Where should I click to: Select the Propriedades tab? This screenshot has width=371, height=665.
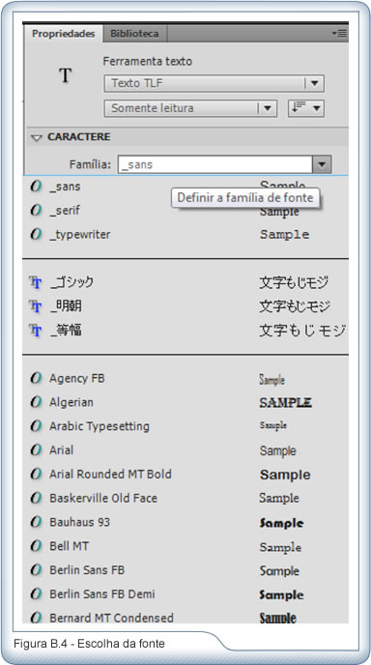pos(63,34)
